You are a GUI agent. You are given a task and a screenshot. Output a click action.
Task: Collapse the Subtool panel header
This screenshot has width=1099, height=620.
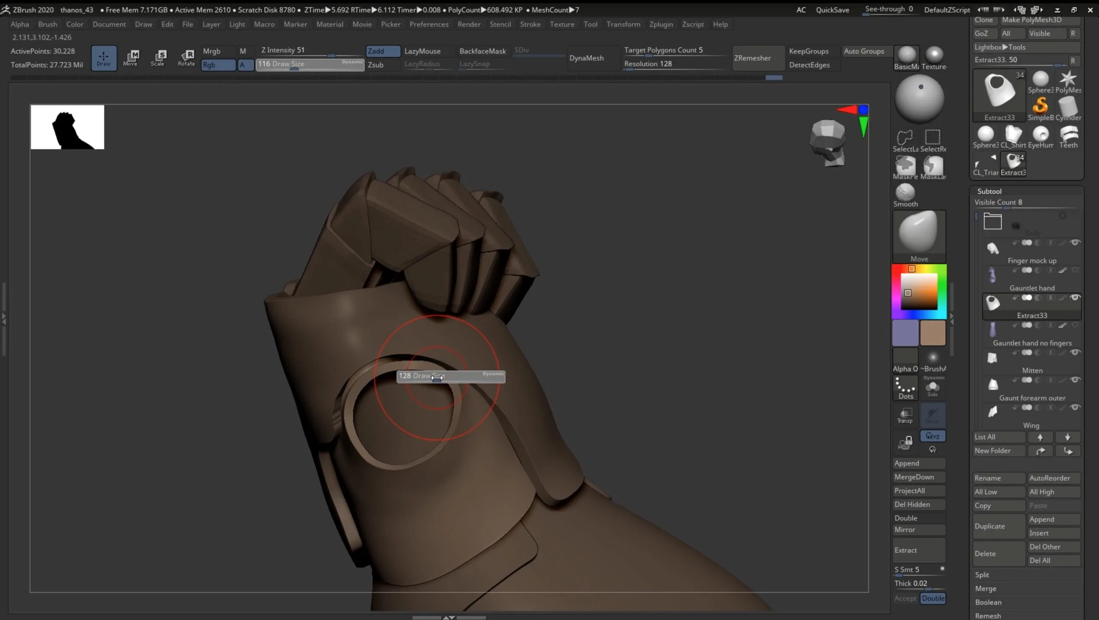989,191
